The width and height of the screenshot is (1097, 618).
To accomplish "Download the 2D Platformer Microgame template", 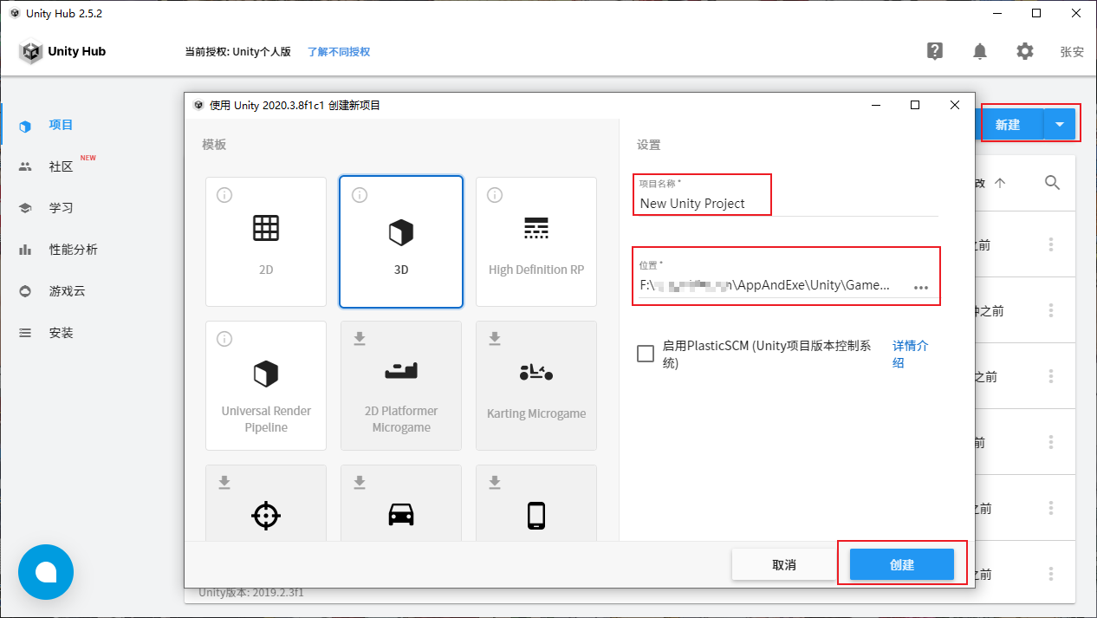I will point(400,385).
